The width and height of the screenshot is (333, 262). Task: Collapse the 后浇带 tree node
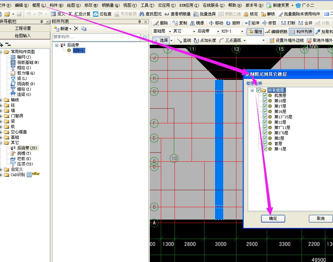click(57, 45)
